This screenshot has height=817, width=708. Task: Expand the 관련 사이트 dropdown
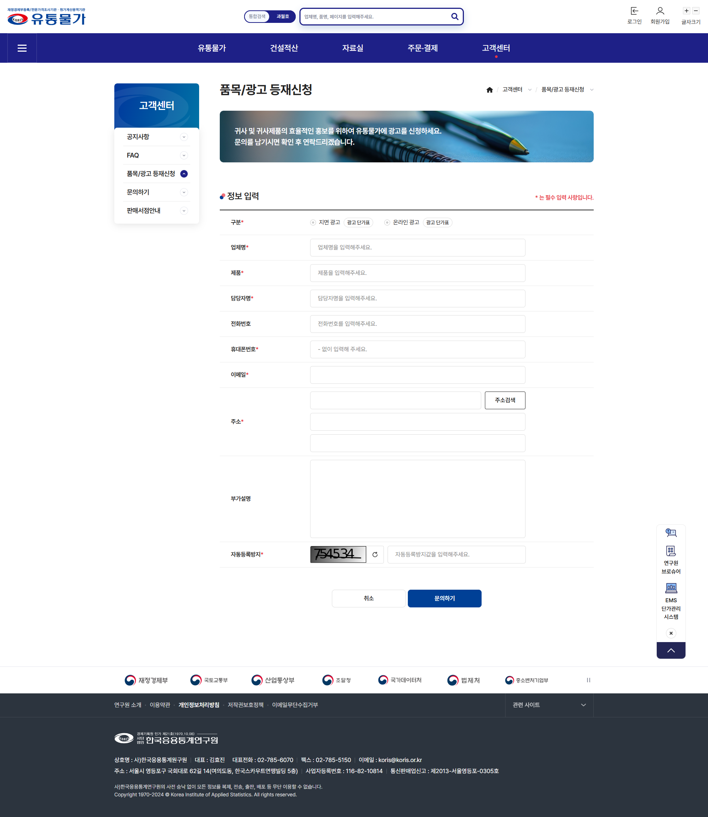pos(549,705)
